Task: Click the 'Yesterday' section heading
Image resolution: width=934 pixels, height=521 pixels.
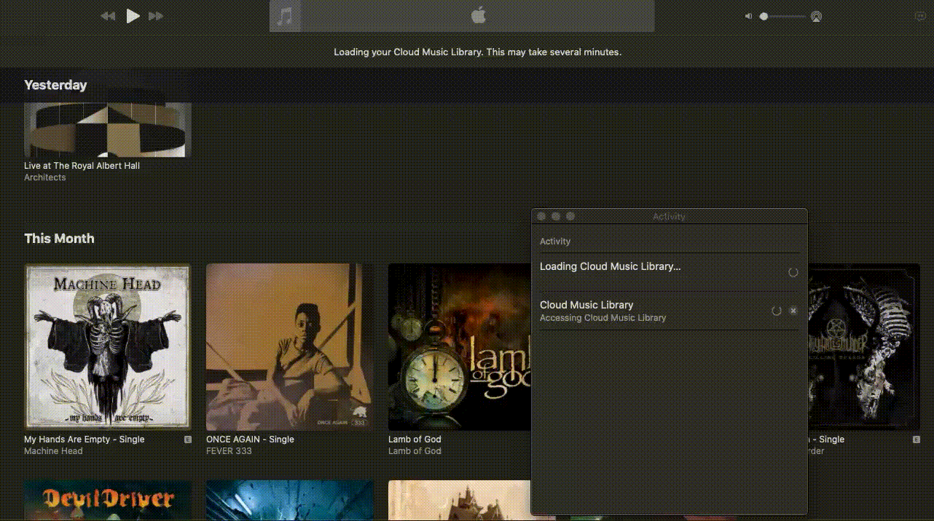Action: click(x=55, y=85)
